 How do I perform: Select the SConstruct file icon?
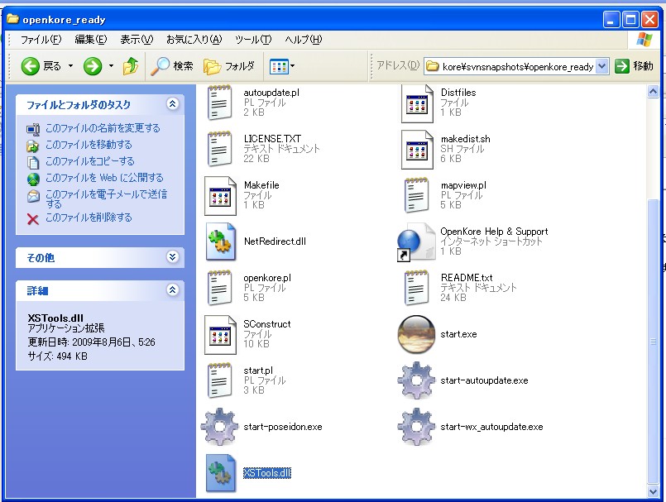coord(220,335)
